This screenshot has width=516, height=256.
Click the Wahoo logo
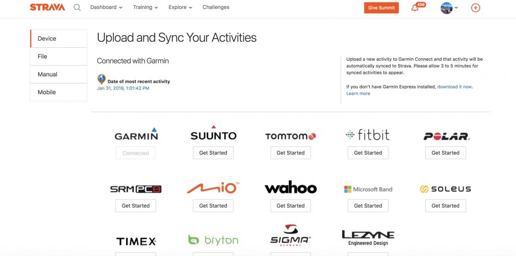pyautogui.click(x=291, y=187)
